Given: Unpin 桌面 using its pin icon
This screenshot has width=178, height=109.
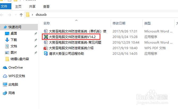Looking at the screenshot, I should click(x=36, y=33).
